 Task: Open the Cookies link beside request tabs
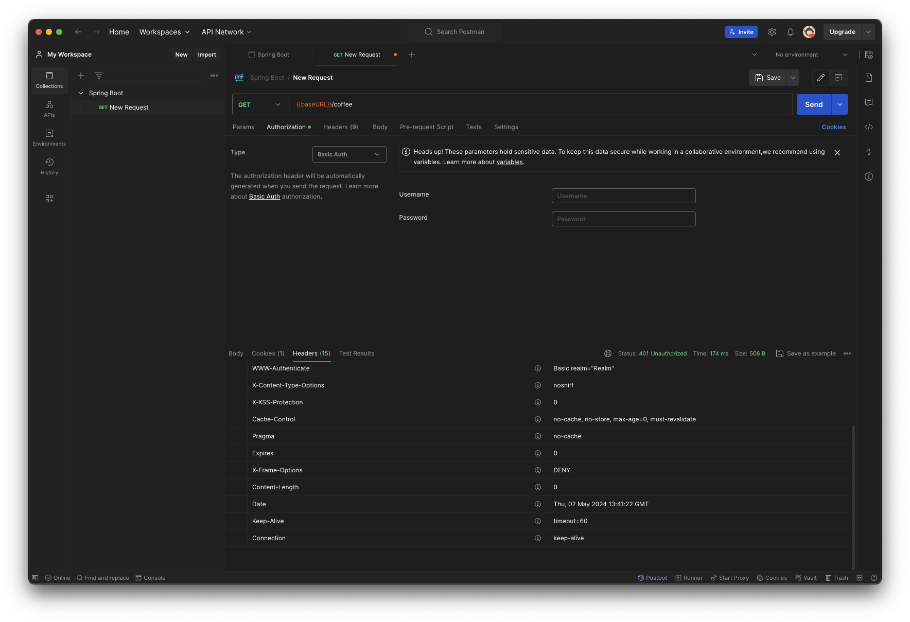[x=834, y=127]
